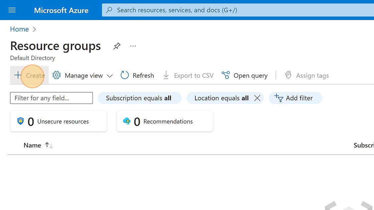Go to Home via breadcrumb link
The height and width of the screenshot is (210, 374).
tap(19, 29)
